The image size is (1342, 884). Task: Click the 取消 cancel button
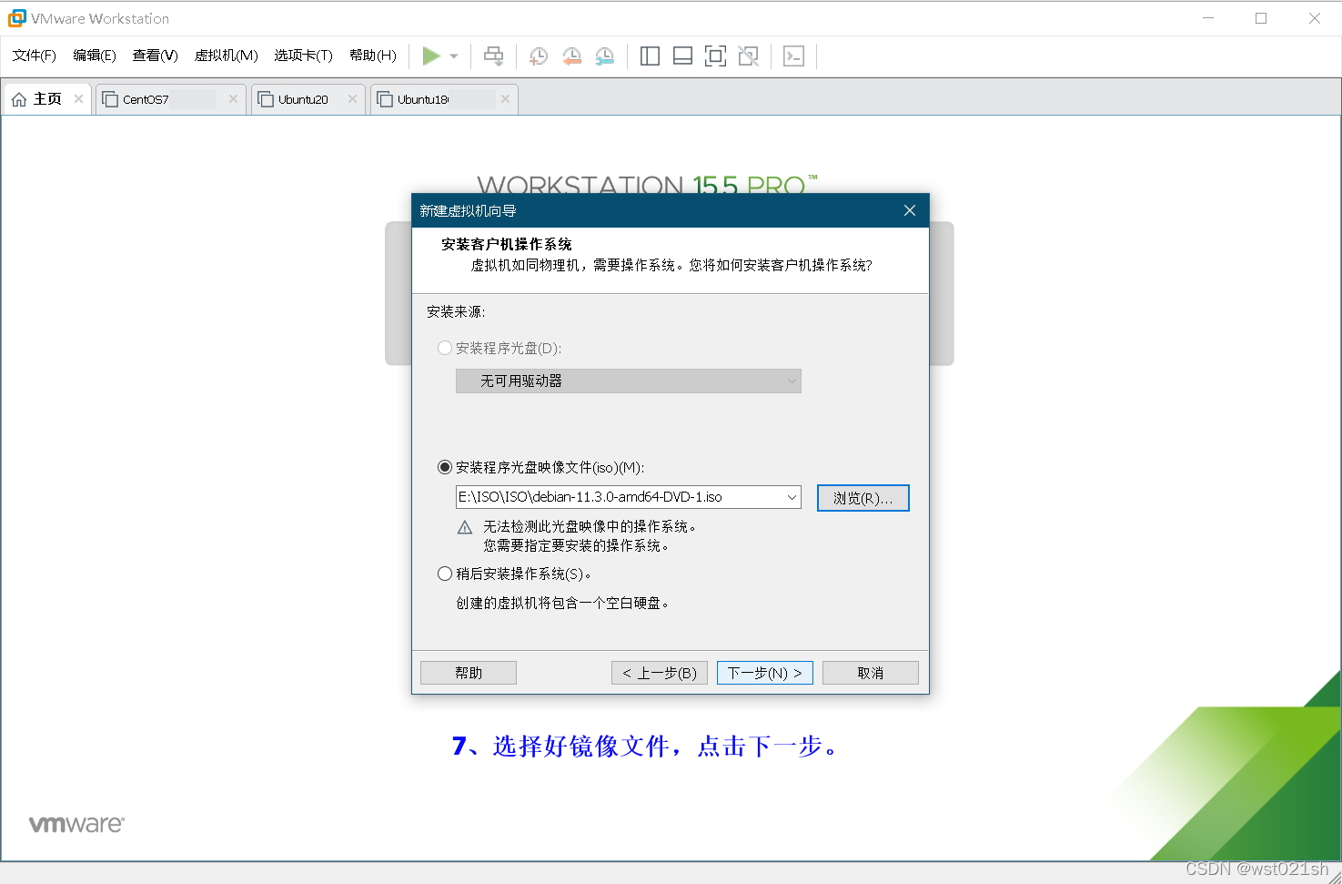(x=871, y=673)
